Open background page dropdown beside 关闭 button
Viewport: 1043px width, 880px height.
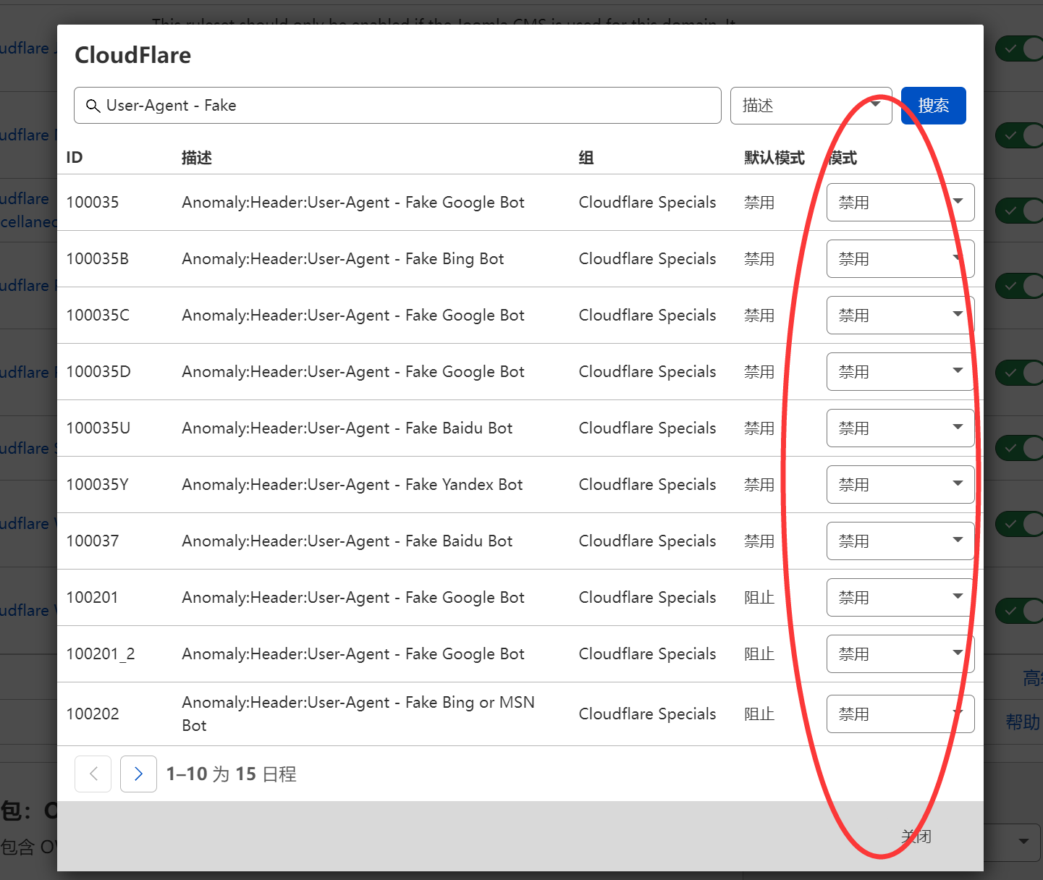click(x=1013, y=841)
